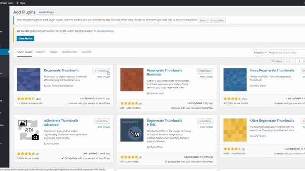
Task: Open Regenerate Thumbnails HTML Meow Apps icon
Action: click(132, 130)
